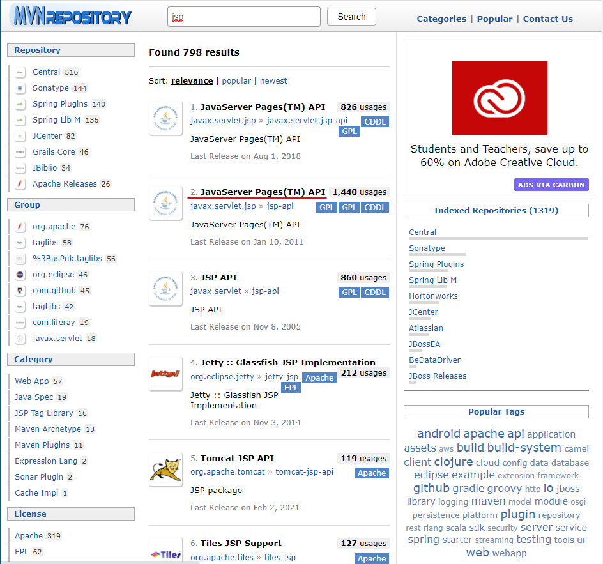This screenshot has height=564, width=603.
Task: Filter by Maven Archetype category
Action: coord(48,429)
